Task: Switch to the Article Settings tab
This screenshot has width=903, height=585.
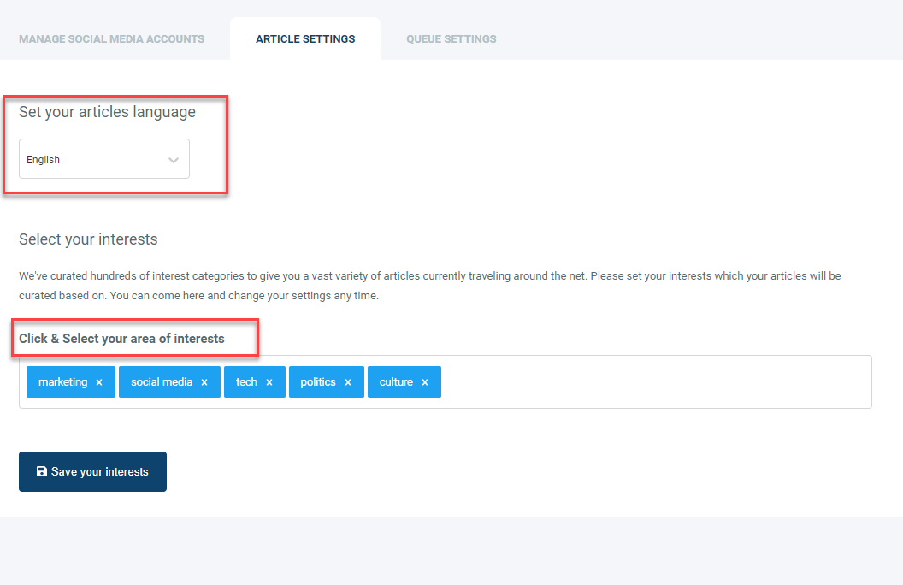Action: tap(304, 38)
